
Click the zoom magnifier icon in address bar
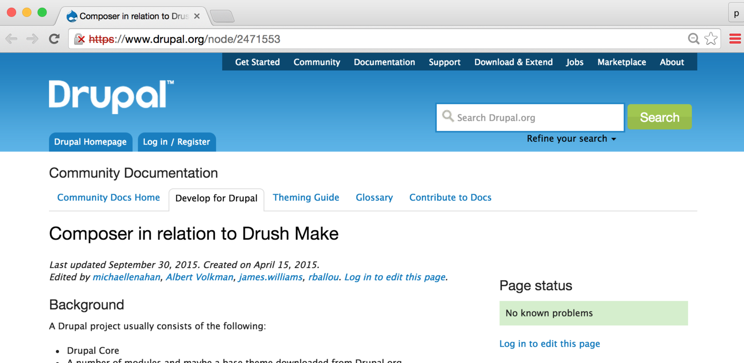coord(693,39)
